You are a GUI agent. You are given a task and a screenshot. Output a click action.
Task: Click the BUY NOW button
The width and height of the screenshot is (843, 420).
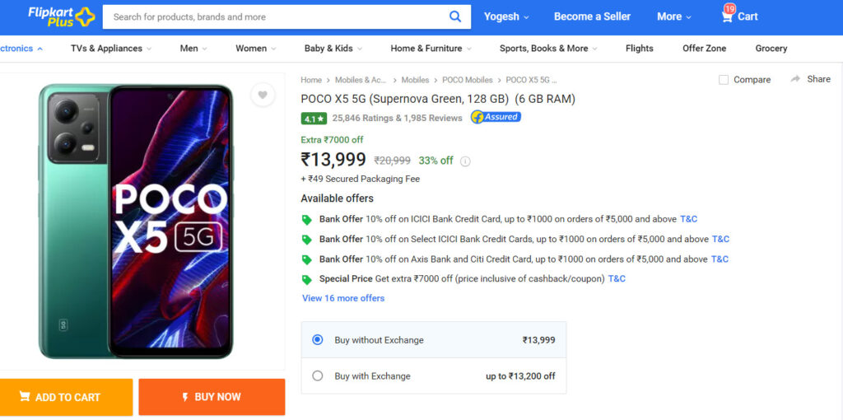[x=212, y=397]
